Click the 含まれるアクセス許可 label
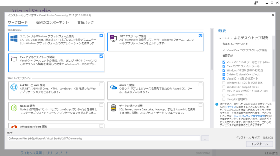This screenshot has height=156, width=280. point(235,44)
